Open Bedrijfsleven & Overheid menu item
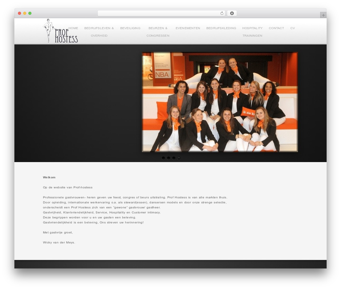 99,32
